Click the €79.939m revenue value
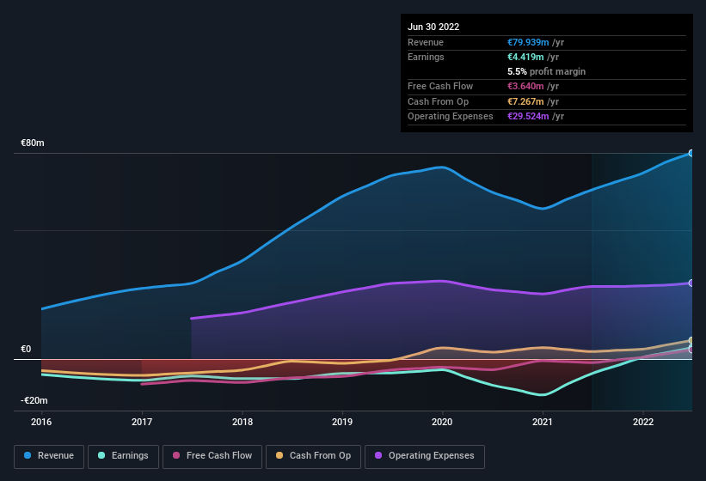Viewport: 706px width, 481px height. pyautogui.click(x=528, y=42)
